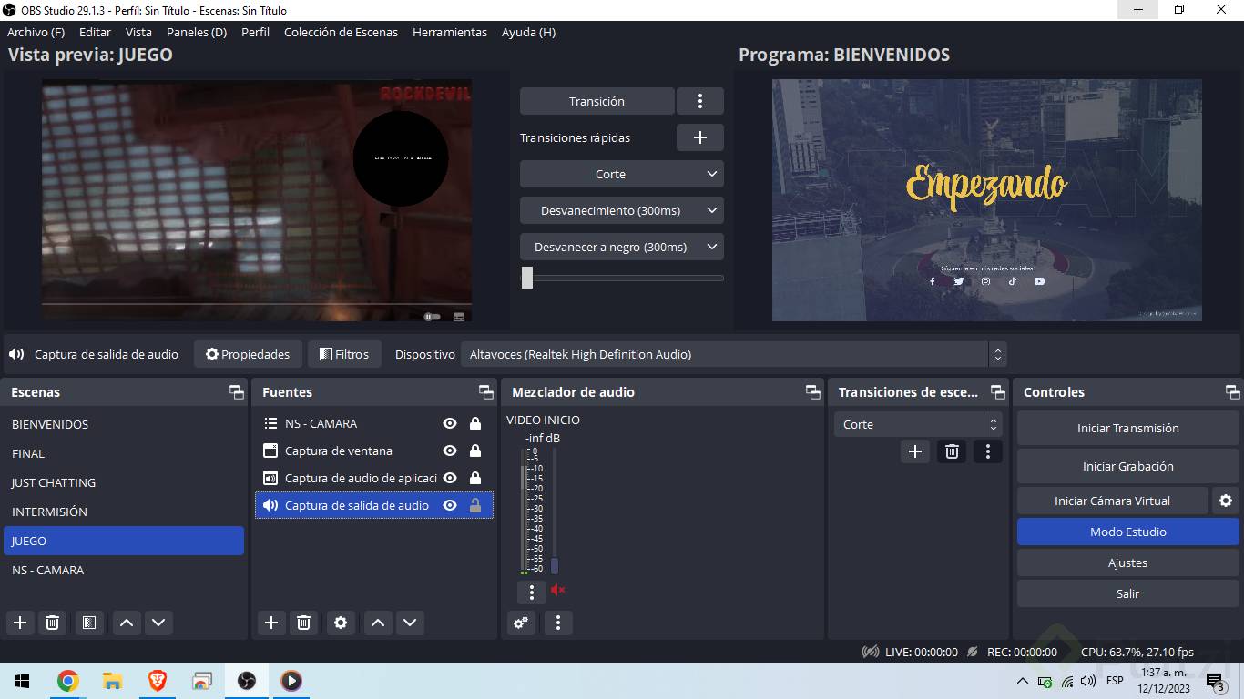Move the selected source down in Fuentes
1244x699 pixels.
410,623
